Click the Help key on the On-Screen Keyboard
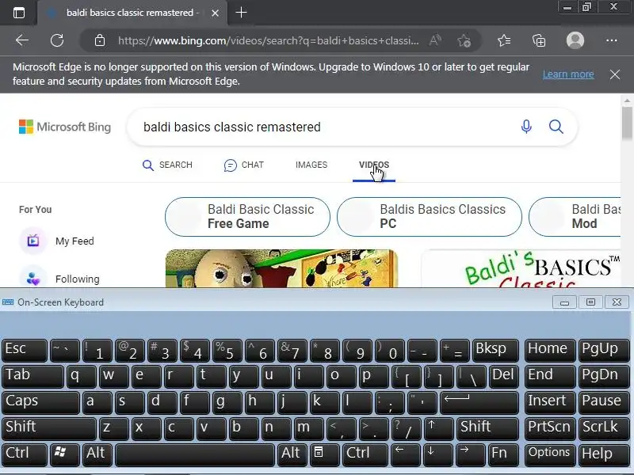The image size is (634, 475). click(x=603, y=454)
